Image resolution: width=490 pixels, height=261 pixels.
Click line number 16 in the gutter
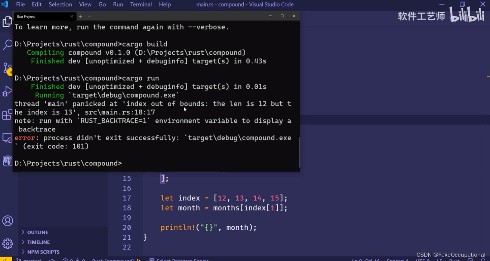[127, 189]
